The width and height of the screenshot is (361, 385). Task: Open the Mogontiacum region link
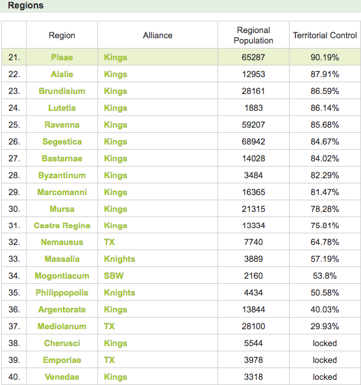[x=62, y=275]
